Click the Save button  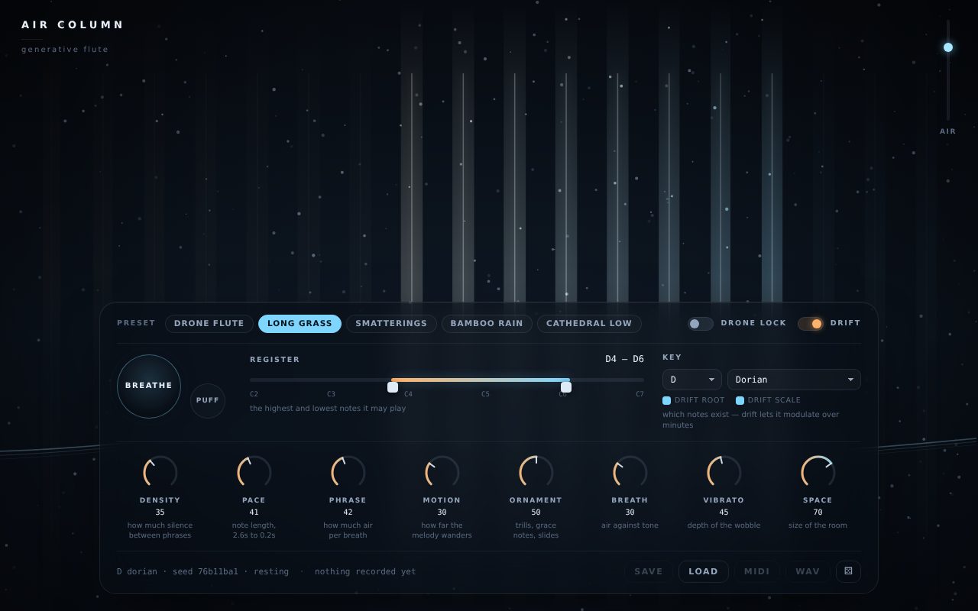(x=649, y=571)
